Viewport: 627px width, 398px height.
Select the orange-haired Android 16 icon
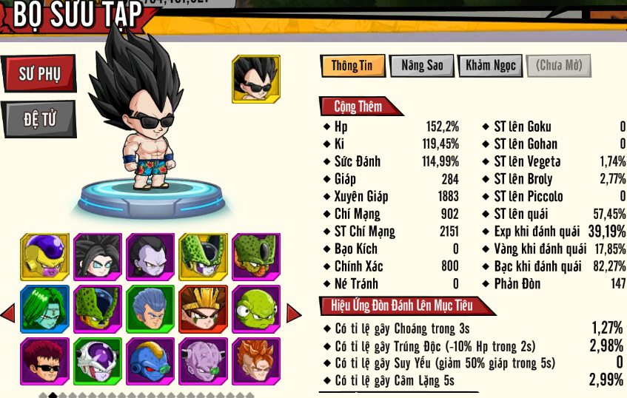(x=256, y=361)
